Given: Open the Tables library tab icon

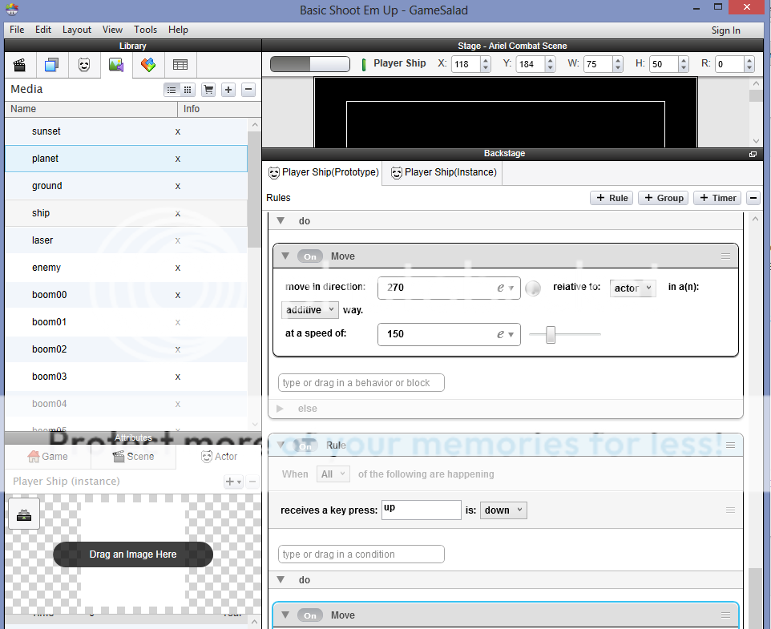Looking at the screenshot, I should pyautogui.click(x=180, y=65).
